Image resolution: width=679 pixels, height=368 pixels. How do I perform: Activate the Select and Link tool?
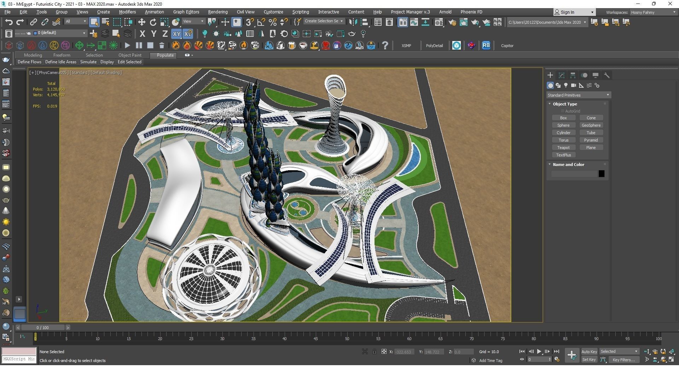tap(33, 22)
